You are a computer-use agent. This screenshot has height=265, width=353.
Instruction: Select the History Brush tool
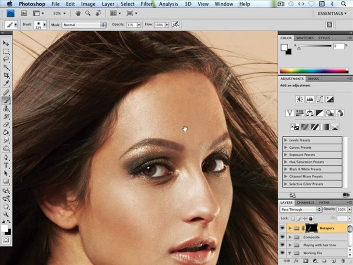6,117
